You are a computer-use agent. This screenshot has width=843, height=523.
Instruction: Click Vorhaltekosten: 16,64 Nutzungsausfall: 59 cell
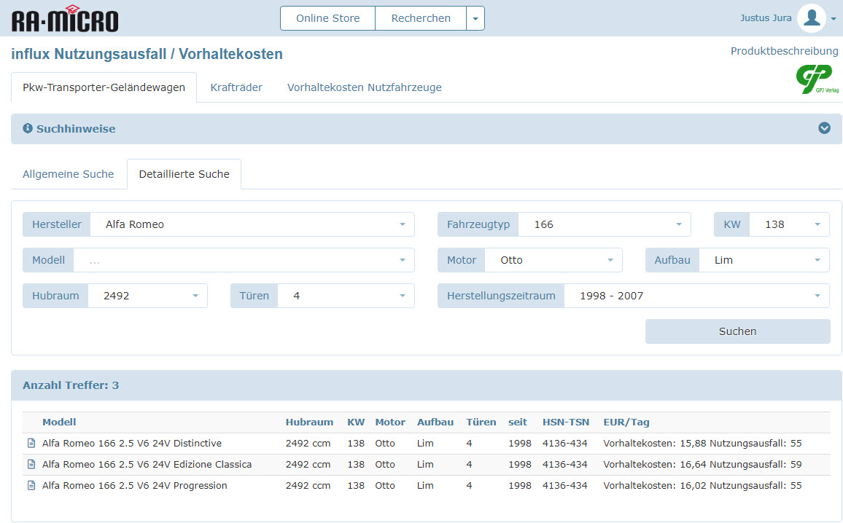pos(702,464)
